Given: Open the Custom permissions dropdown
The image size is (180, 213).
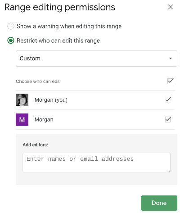Looking at the screenshot, I should point(96,59).
